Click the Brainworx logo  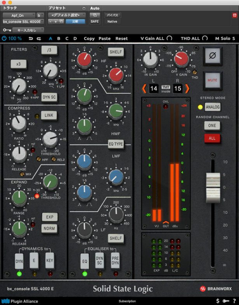point(216,289)
